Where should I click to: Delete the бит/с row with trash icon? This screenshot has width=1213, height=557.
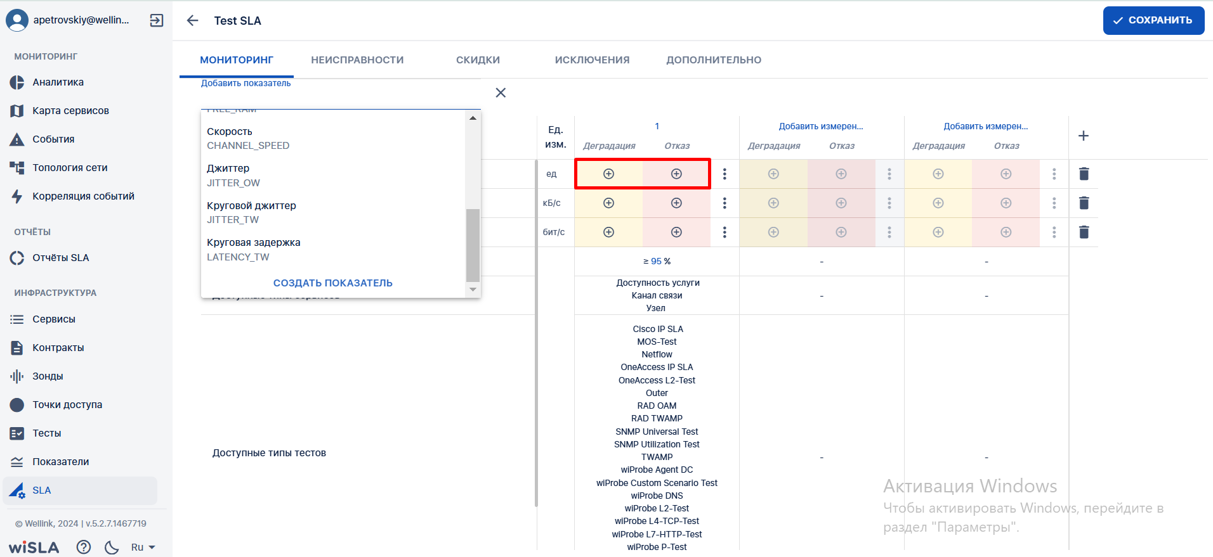pyautogui.click(x=1084, y=233)
